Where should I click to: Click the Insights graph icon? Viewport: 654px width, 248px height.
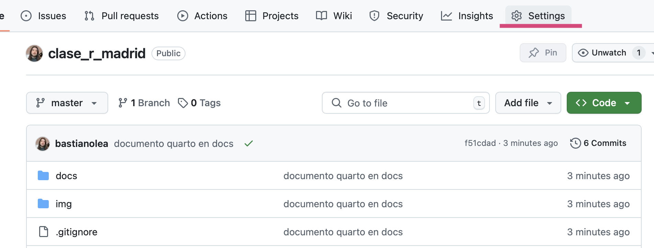click(x=447, y=16)
